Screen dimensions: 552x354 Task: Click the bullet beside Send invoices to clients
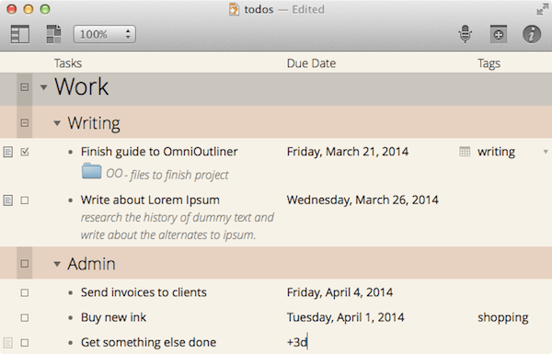tap(71, 293)
